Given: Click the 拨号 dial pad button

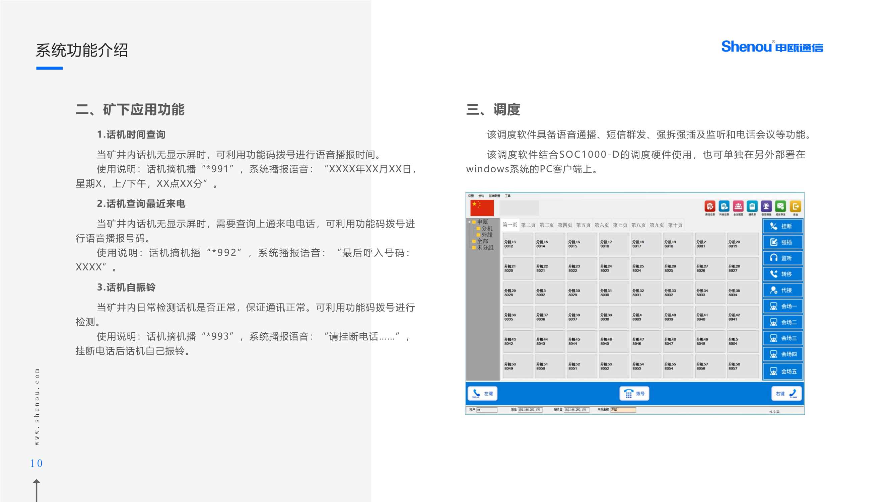Looking at the screenshot, I should [634, 394].
